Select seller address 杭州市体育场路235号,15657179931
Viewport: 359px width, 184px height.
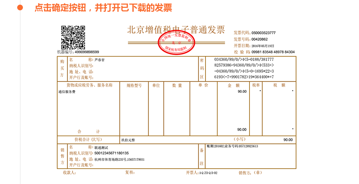(120, 160)
